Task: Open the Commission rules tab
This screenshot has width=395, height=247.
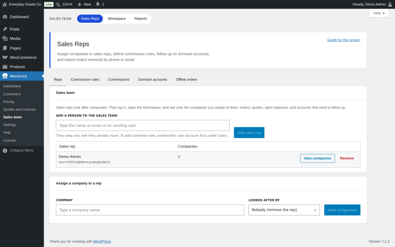Action: (85, 80)
